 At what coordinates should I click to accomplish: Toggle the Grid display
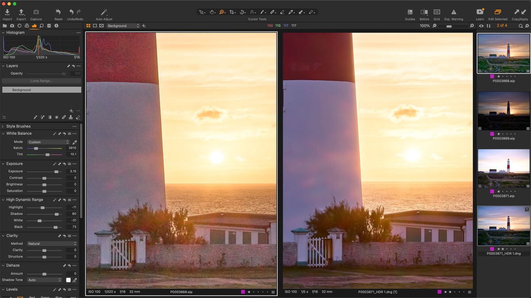tap(436, 12)
